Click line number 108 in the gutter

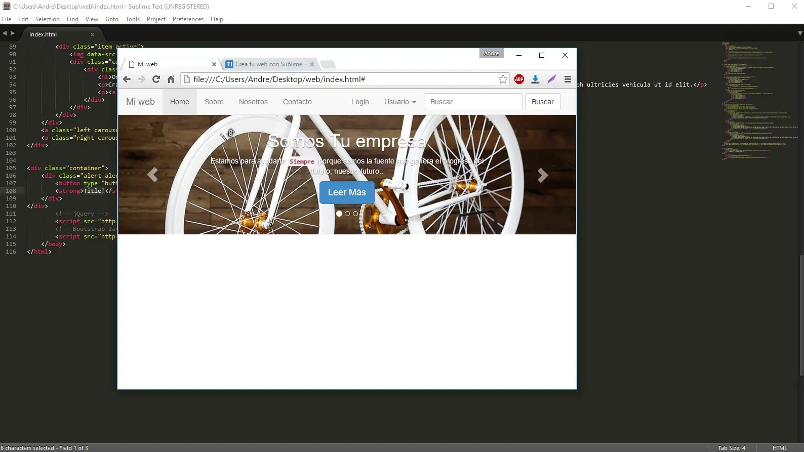[11, 191]
